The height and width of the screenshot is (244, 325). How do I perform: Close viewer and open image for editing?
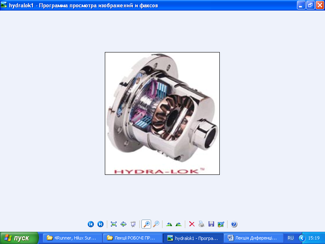point(221,224)
